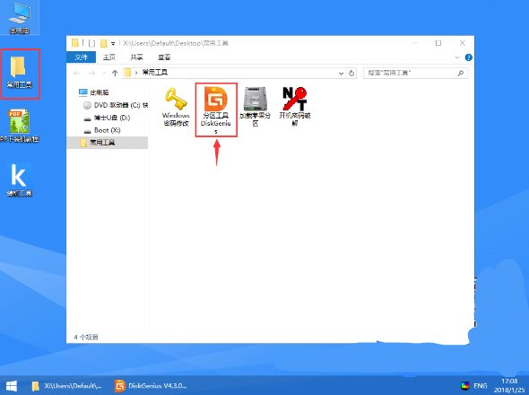Click the title bar folder icon
The width and height of the screenshot is (529, 395).
(75, 43)
